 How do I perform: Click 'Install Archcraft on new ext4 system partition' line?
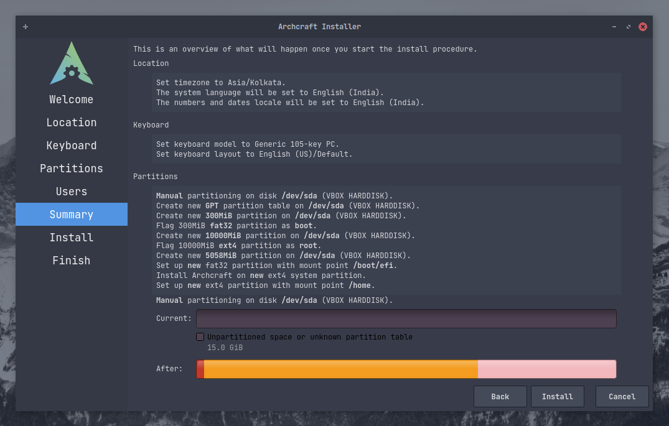(x=261, y=276)
